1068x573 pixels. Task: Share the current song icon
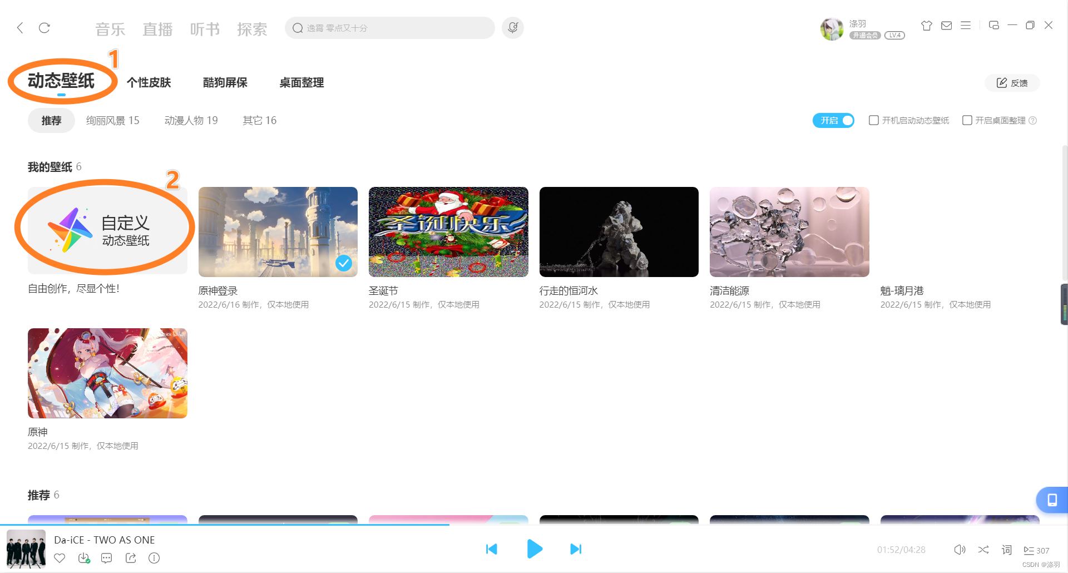131,558
